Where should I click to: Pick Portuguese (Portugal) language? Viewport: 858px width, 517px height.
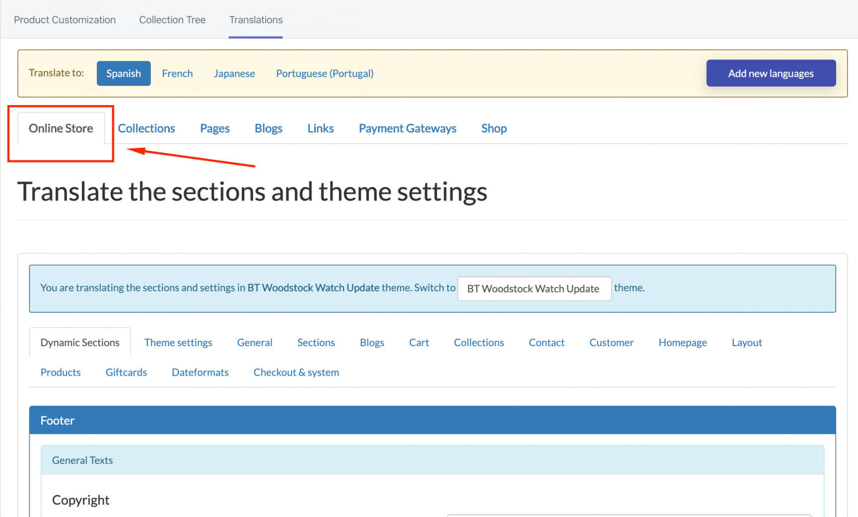324,73
